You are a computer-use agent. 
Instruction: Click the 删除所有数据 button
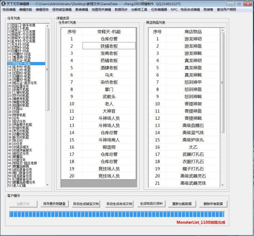pos(213,204)
